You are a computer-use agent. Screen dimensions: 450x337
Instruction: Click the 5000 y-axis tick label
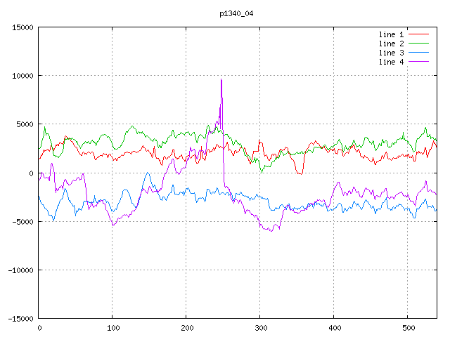click(x=23, y=124)
